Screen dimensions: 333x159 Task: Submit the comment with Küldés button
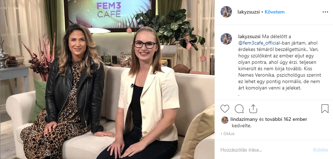coord(321,150)
